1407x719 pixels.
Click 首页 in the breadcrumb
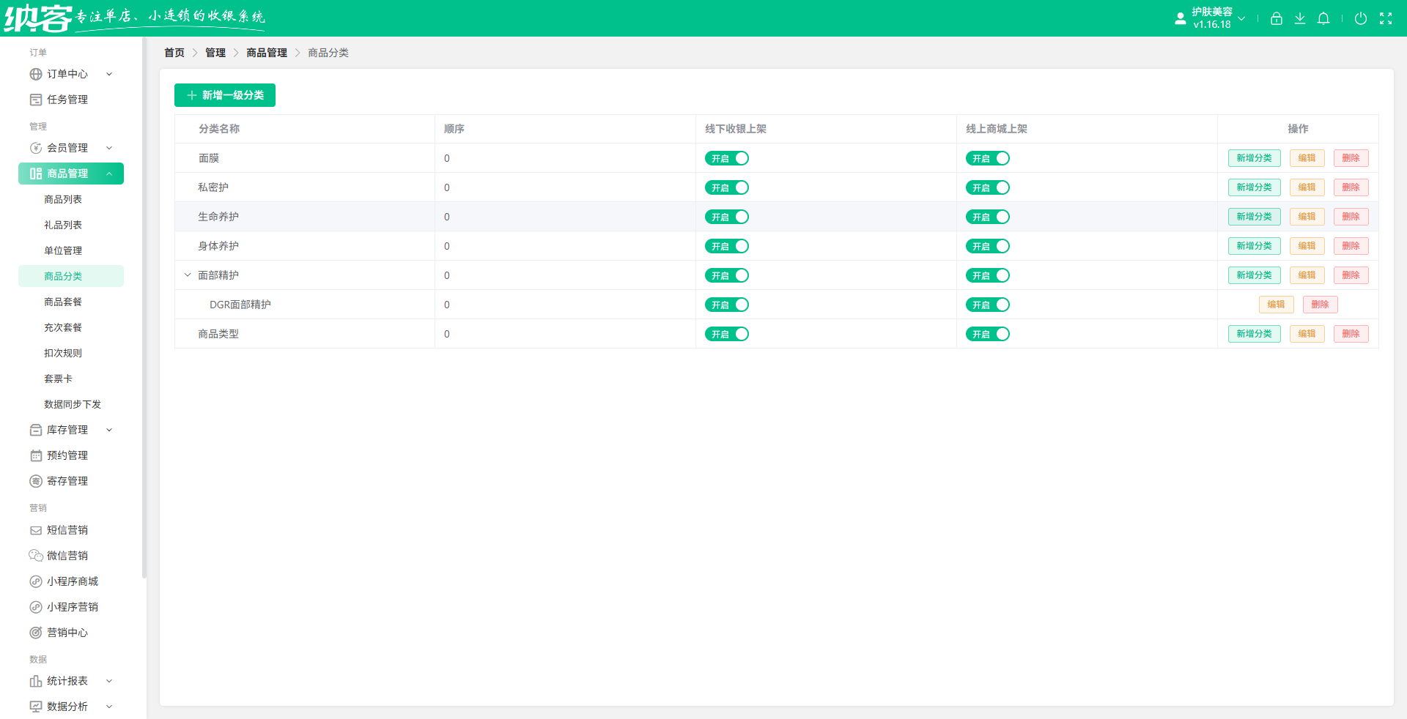[x=174, y=53]
